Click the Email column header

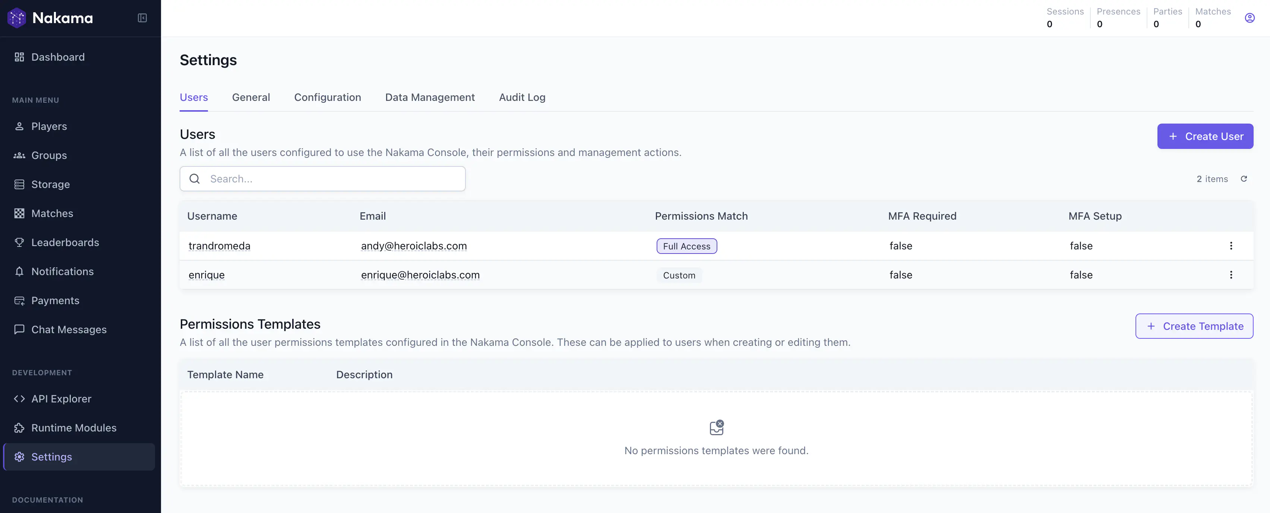(x=373, y=216)
